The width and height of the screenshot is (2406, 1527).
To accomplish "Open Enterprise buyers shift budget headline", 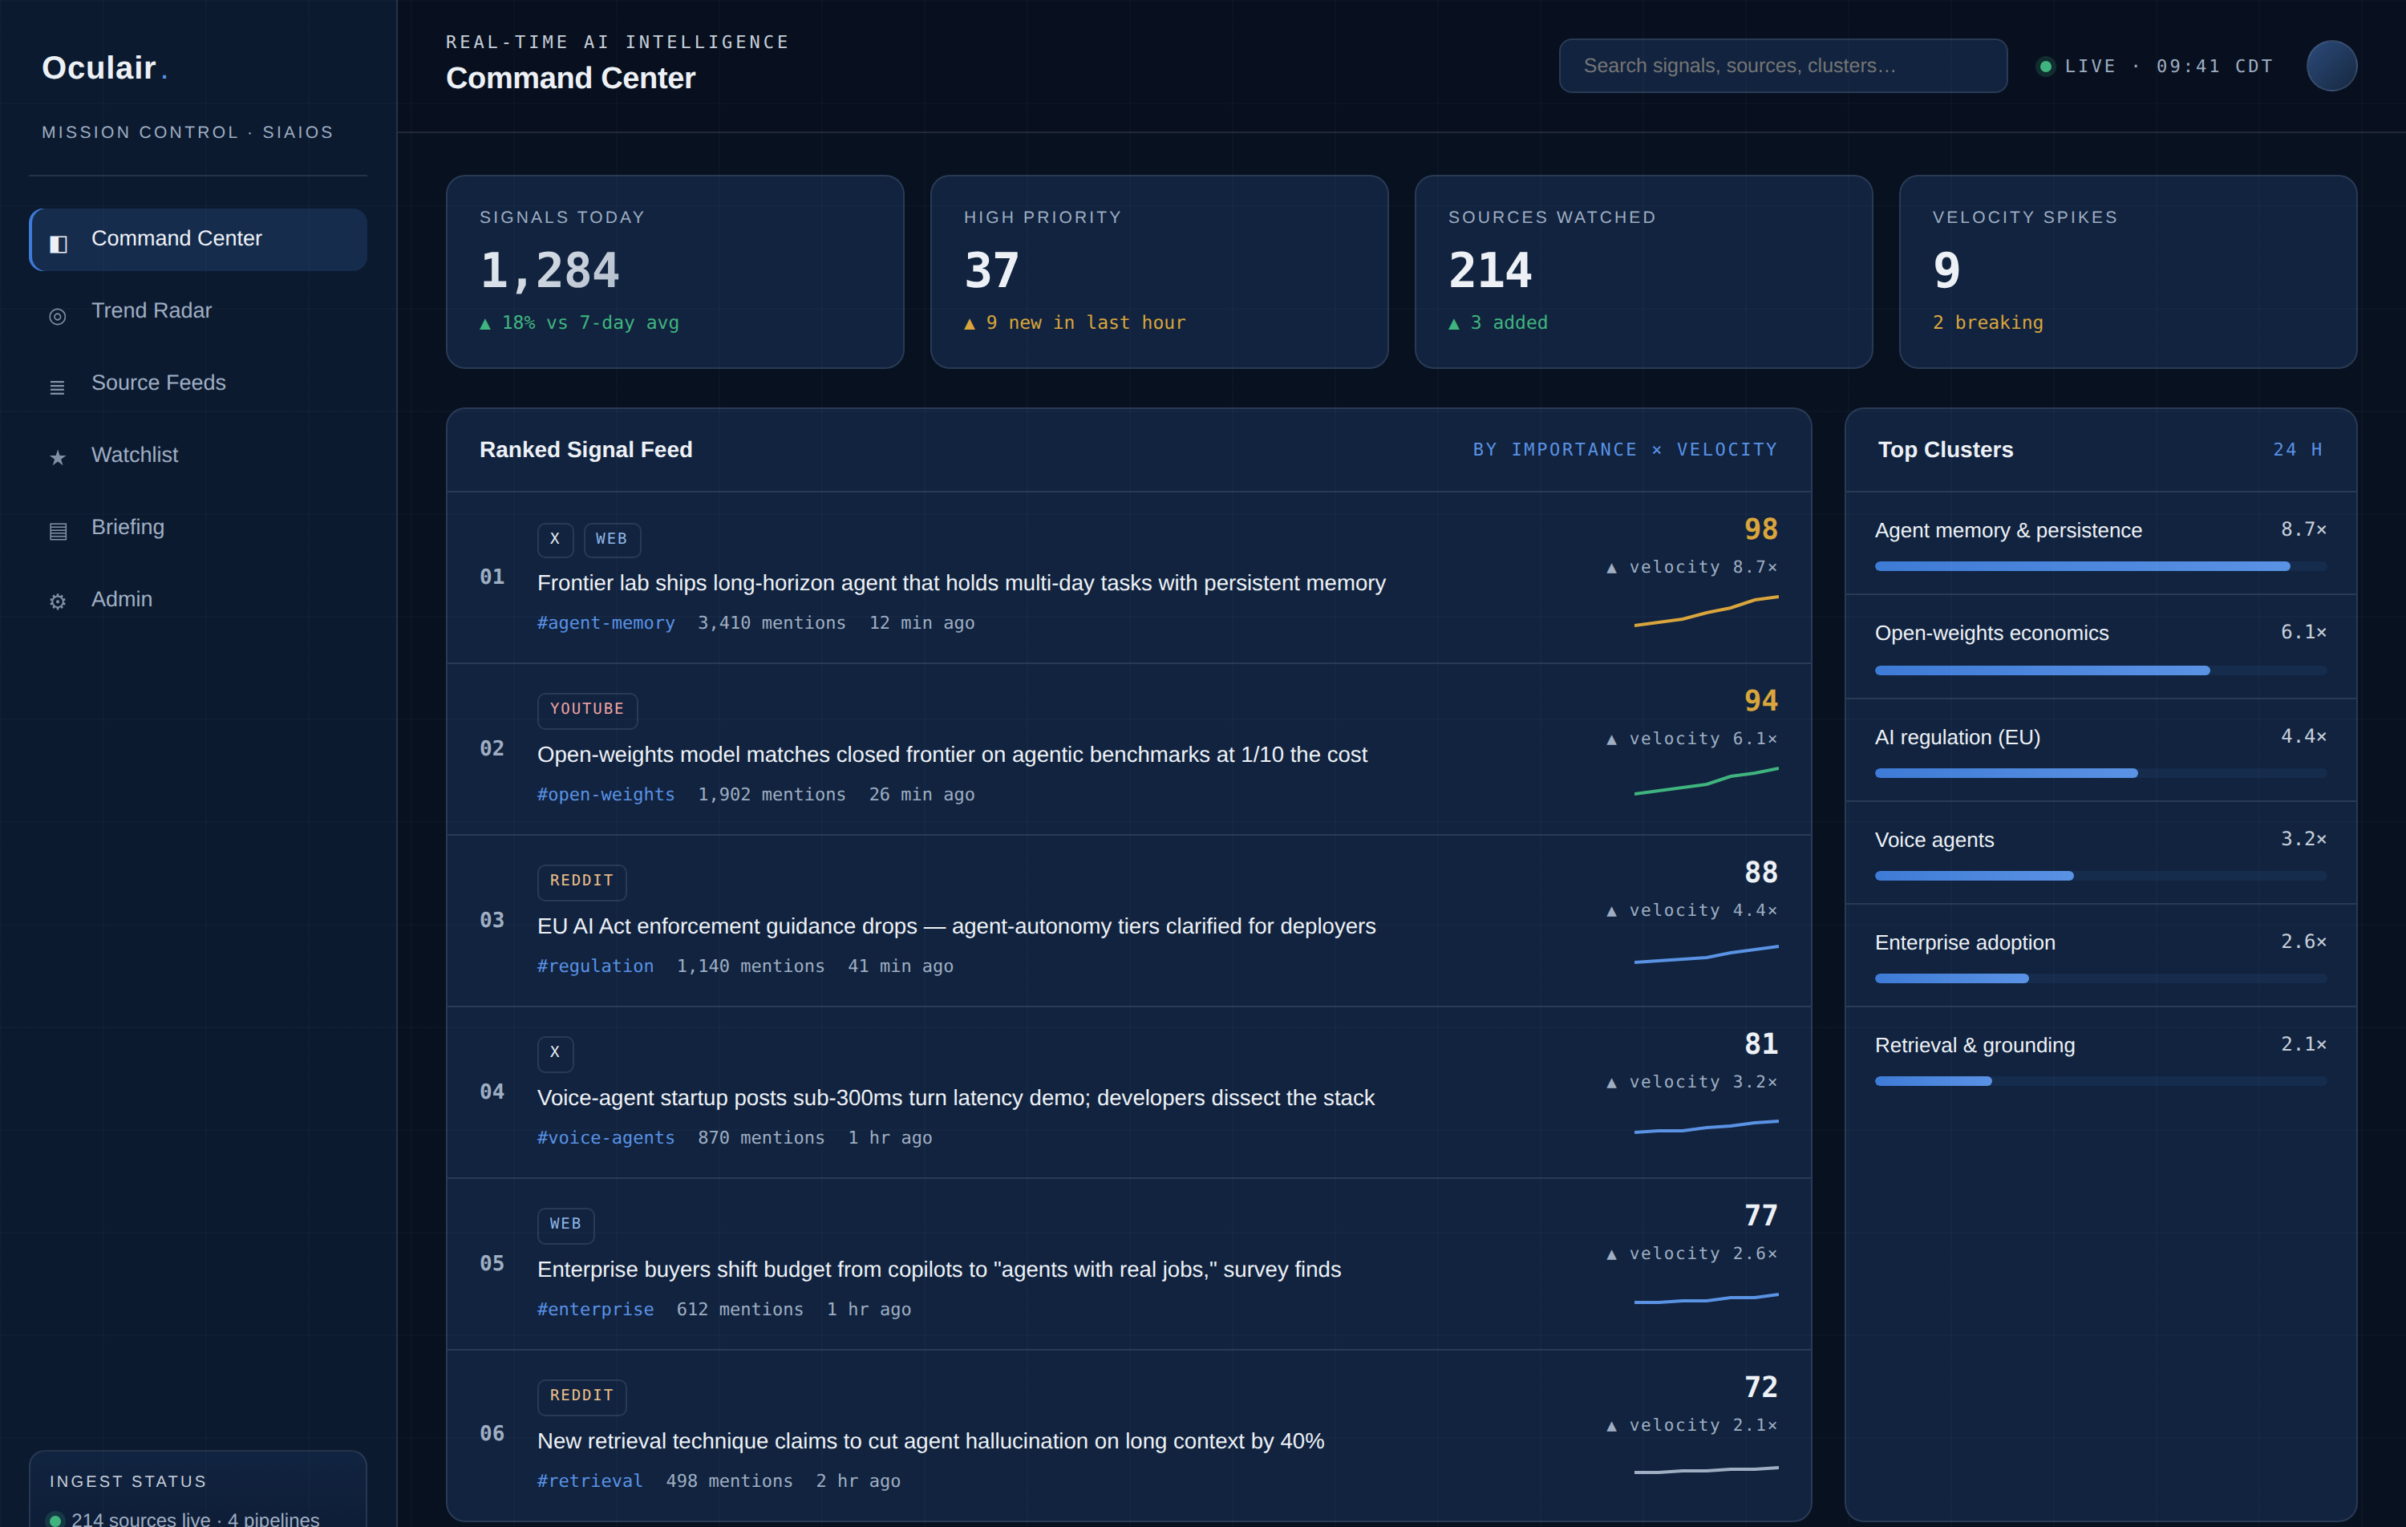I will tap(939, 1270).
